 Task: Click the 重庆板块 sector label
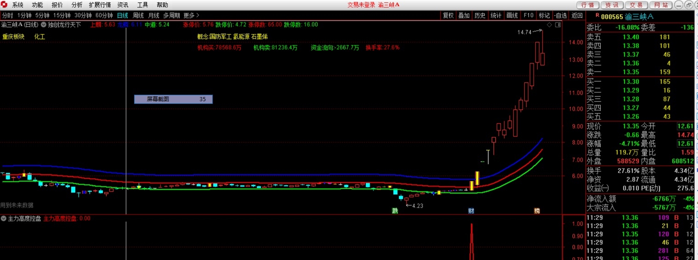coord(14,37)
